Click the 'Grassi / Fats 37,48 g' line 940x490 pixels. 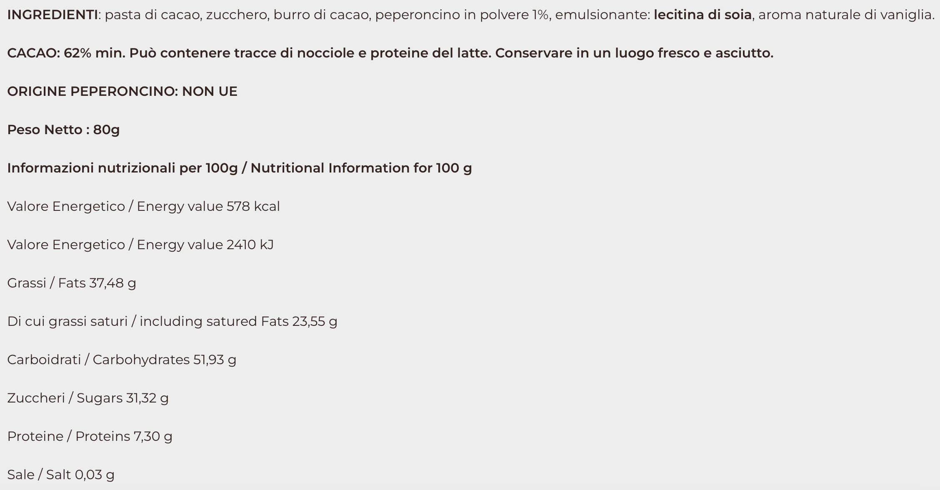coord(72,283)
